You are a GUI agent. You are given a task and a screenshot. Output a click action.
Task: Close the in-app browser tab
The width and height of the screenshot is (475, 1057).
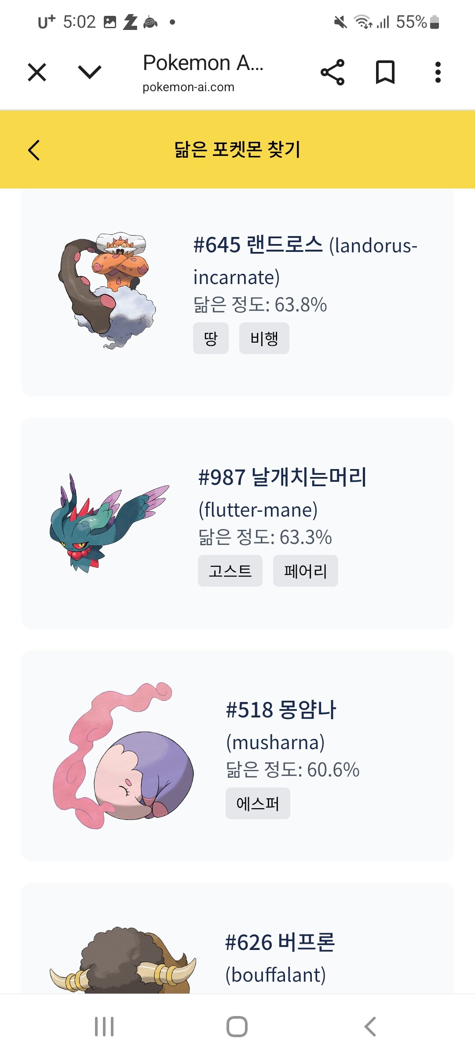pos(37,72)
